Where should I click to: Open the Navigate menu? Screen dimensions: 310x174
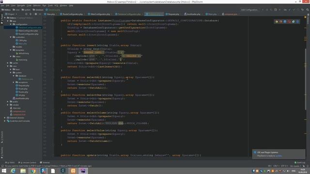[x=21, y=5]
